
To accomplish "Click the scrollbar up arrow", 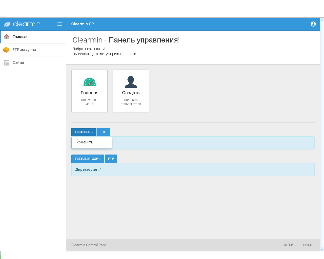I will [322, 20].
